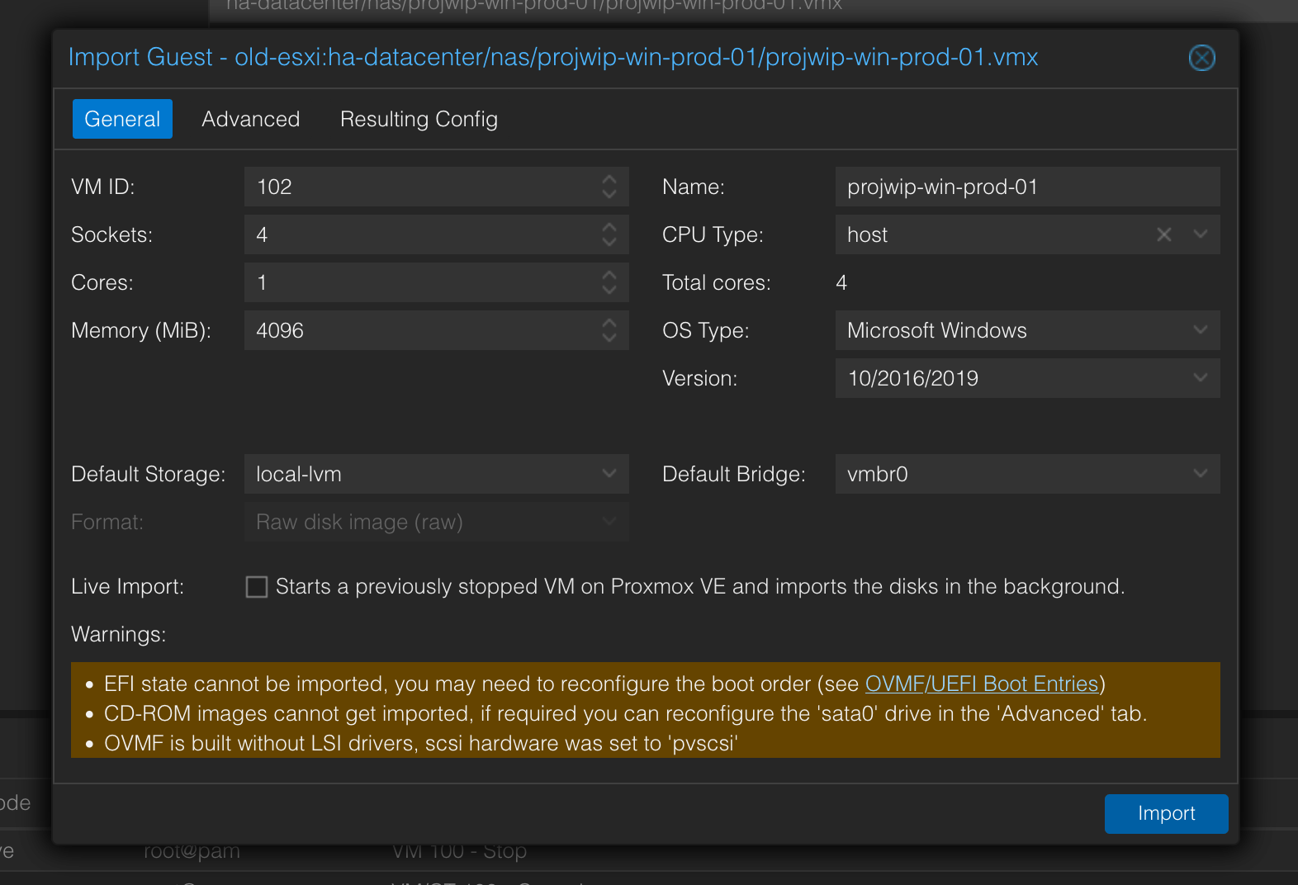Increase VM ID with up arrow

[609, 178]
